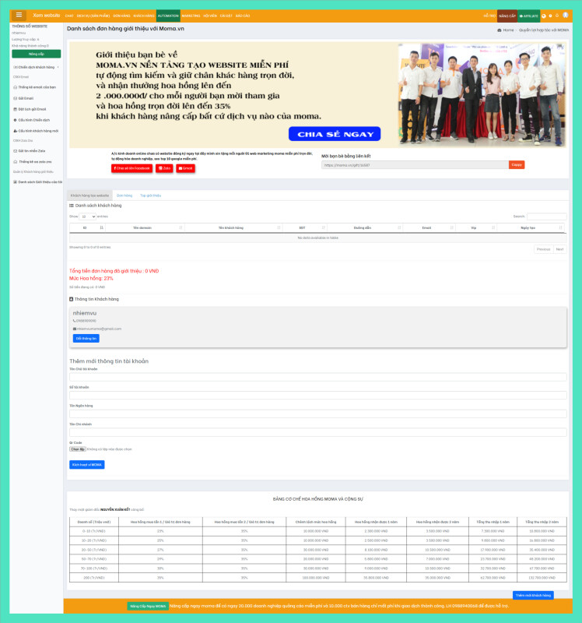Open the ĐƠN HÀNG menu
This screenshot has height=623, width=582.
pyautogui.click(x=121, y=16)
